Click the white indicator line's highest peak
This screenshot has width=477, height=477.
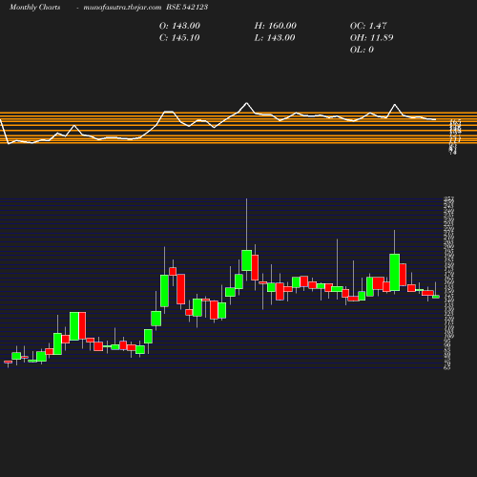pos(246,103)
